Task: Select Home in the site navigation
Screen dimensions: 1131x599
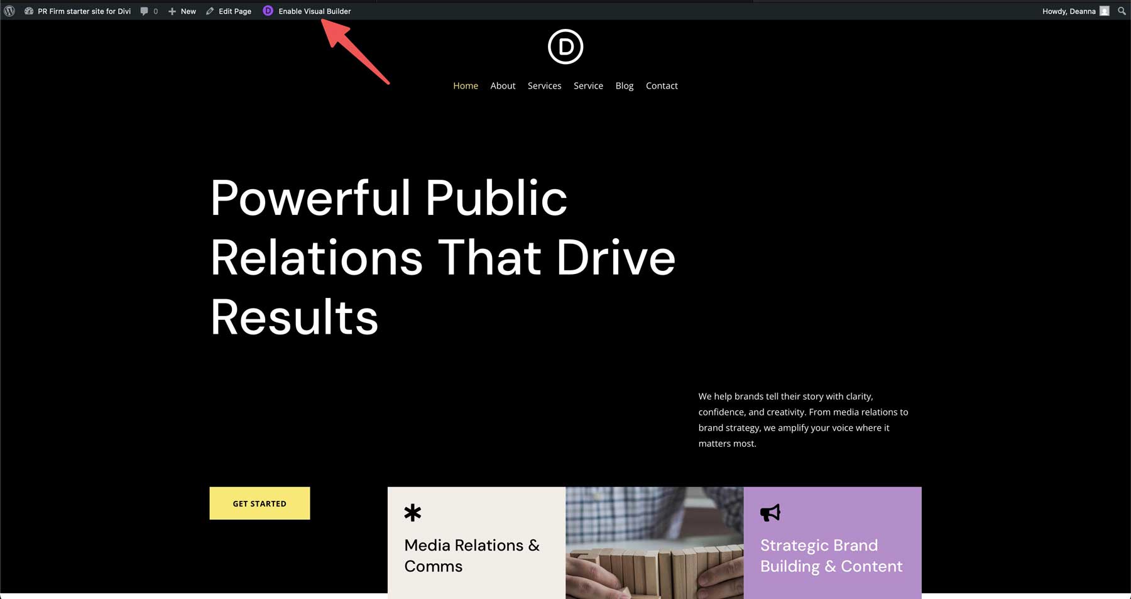Action: point(465,85)
